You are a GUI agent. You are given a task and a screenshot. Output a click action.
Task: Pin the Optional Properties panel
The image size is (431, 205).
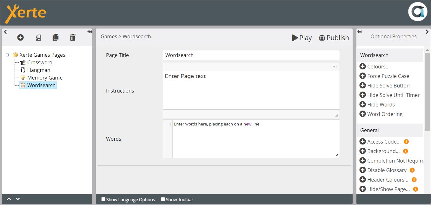pyautogui.click(x=359, y=32)
